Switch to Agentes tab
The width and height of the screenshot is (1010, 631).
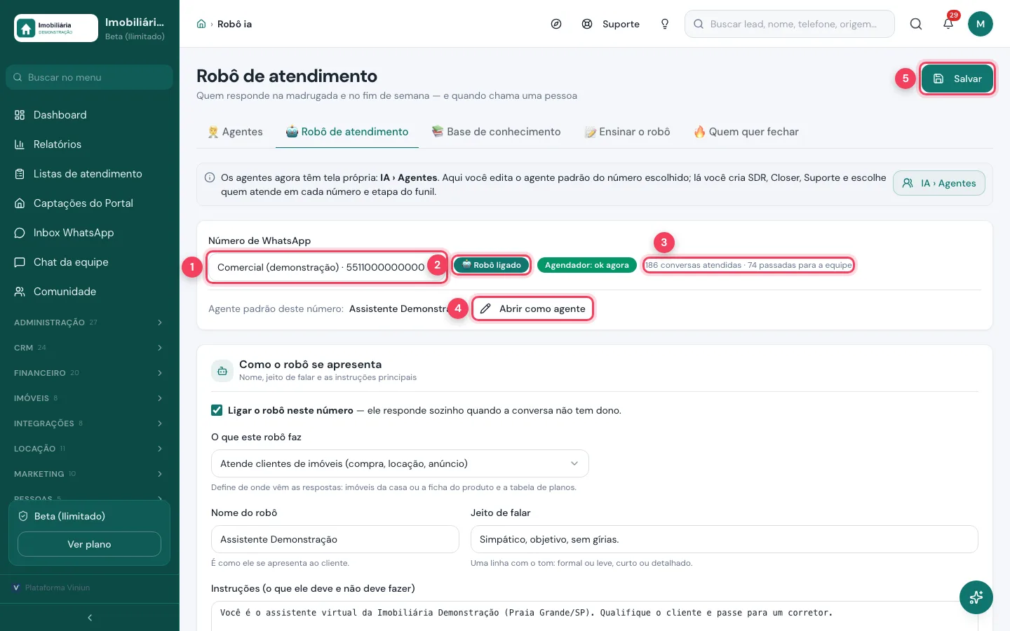(236, 132)
